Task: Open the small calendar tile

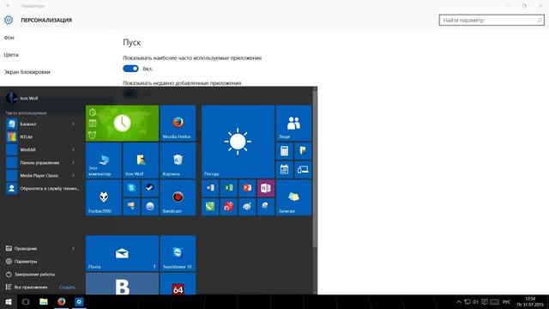Action: coord(284,170)
